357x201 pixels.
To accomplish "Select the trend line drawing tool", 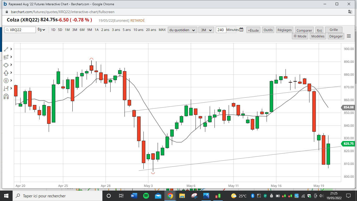I will (x=6, y=49).
